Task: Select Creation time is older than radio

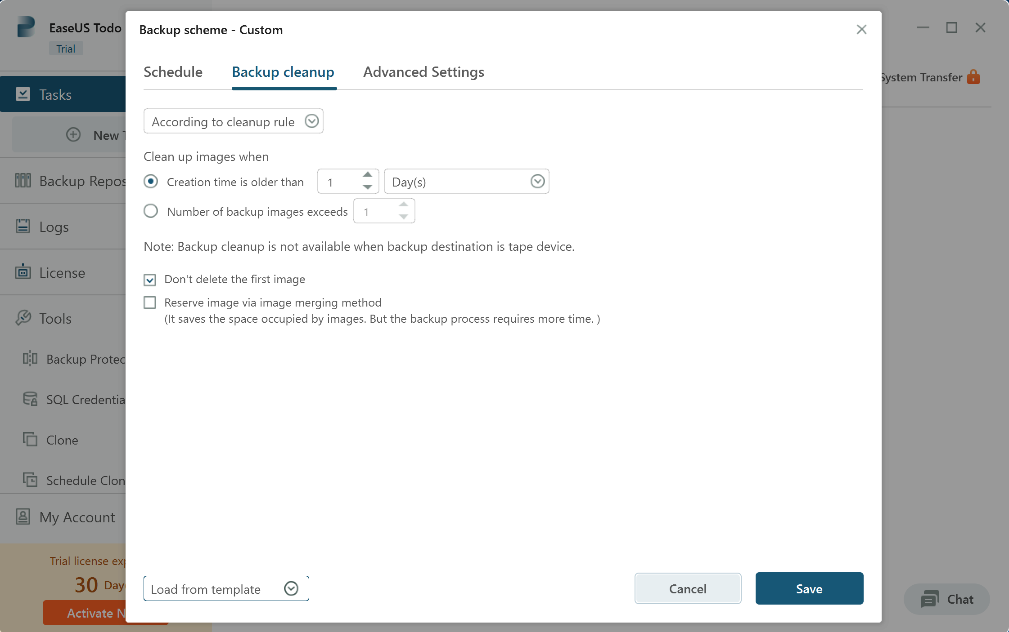Action: pos(151,182)
